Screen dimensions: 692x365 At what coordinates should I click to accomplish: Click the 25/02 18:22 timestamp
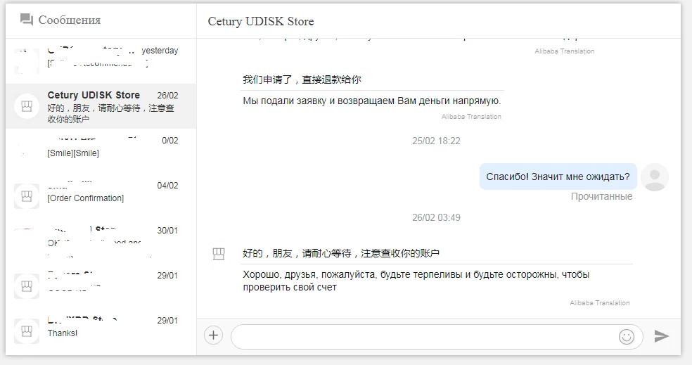tap(436, 141)
